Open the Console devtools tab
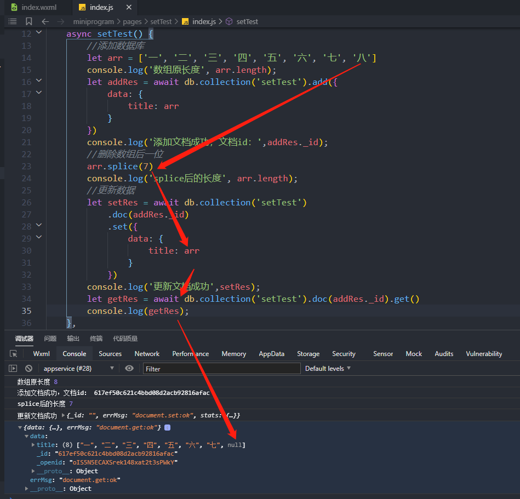The width and height of the screenshot is (520, 499). coord(75,354)
